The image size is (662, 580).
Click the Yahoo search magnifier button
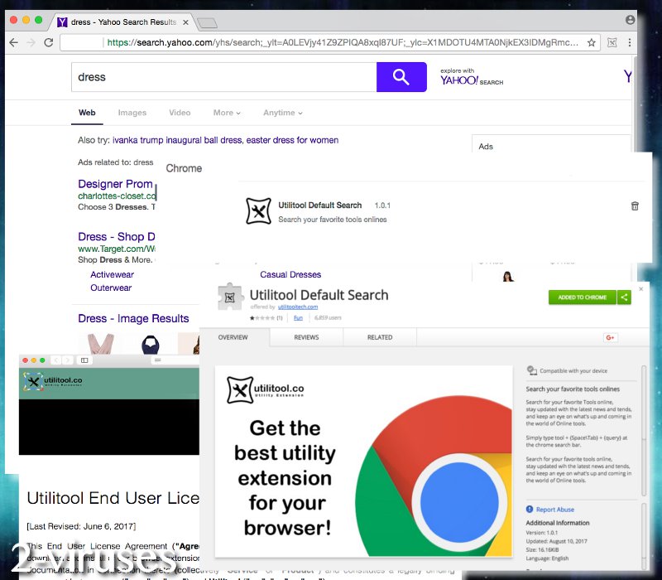401,77
